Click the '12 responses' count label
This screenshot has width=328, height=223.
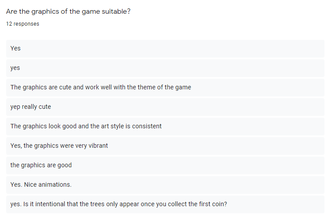tap(23, 24)
